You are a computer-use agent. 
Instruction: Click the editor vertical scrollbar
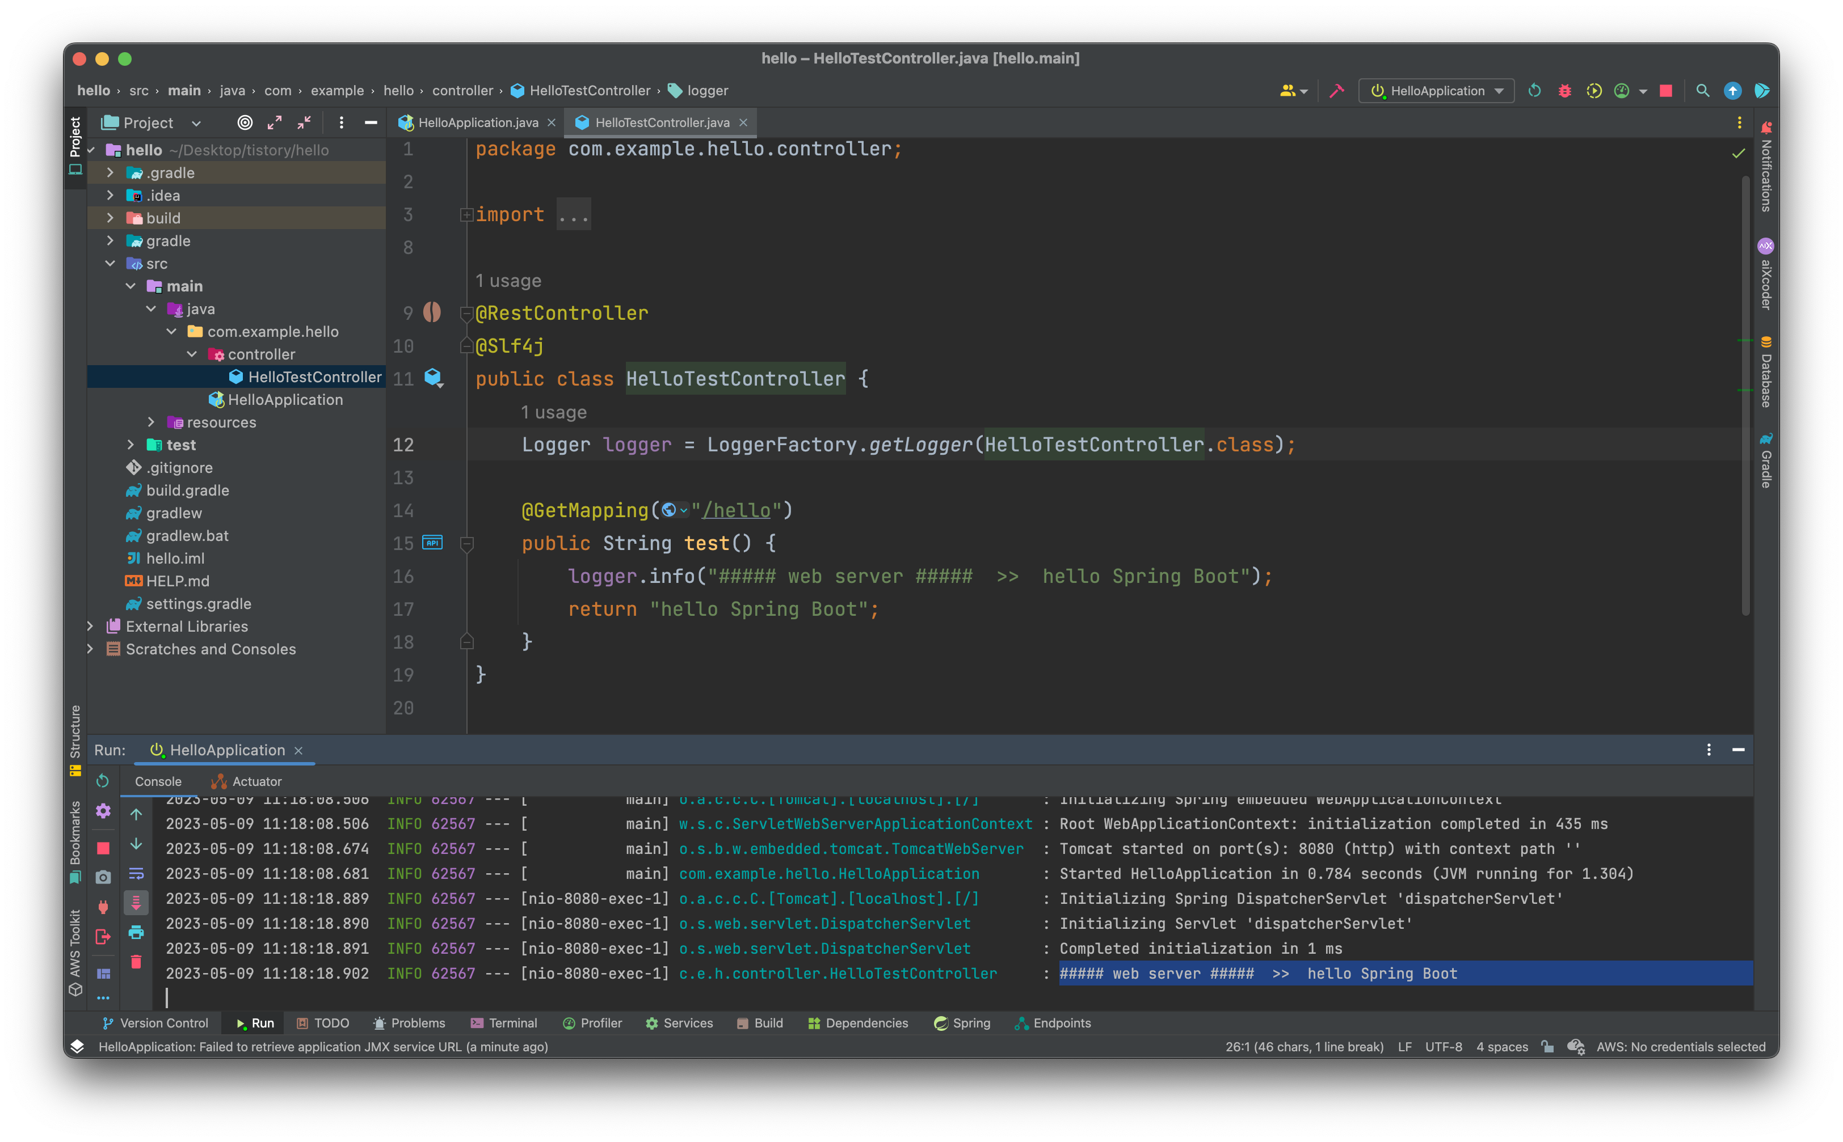coord(1745,393)
